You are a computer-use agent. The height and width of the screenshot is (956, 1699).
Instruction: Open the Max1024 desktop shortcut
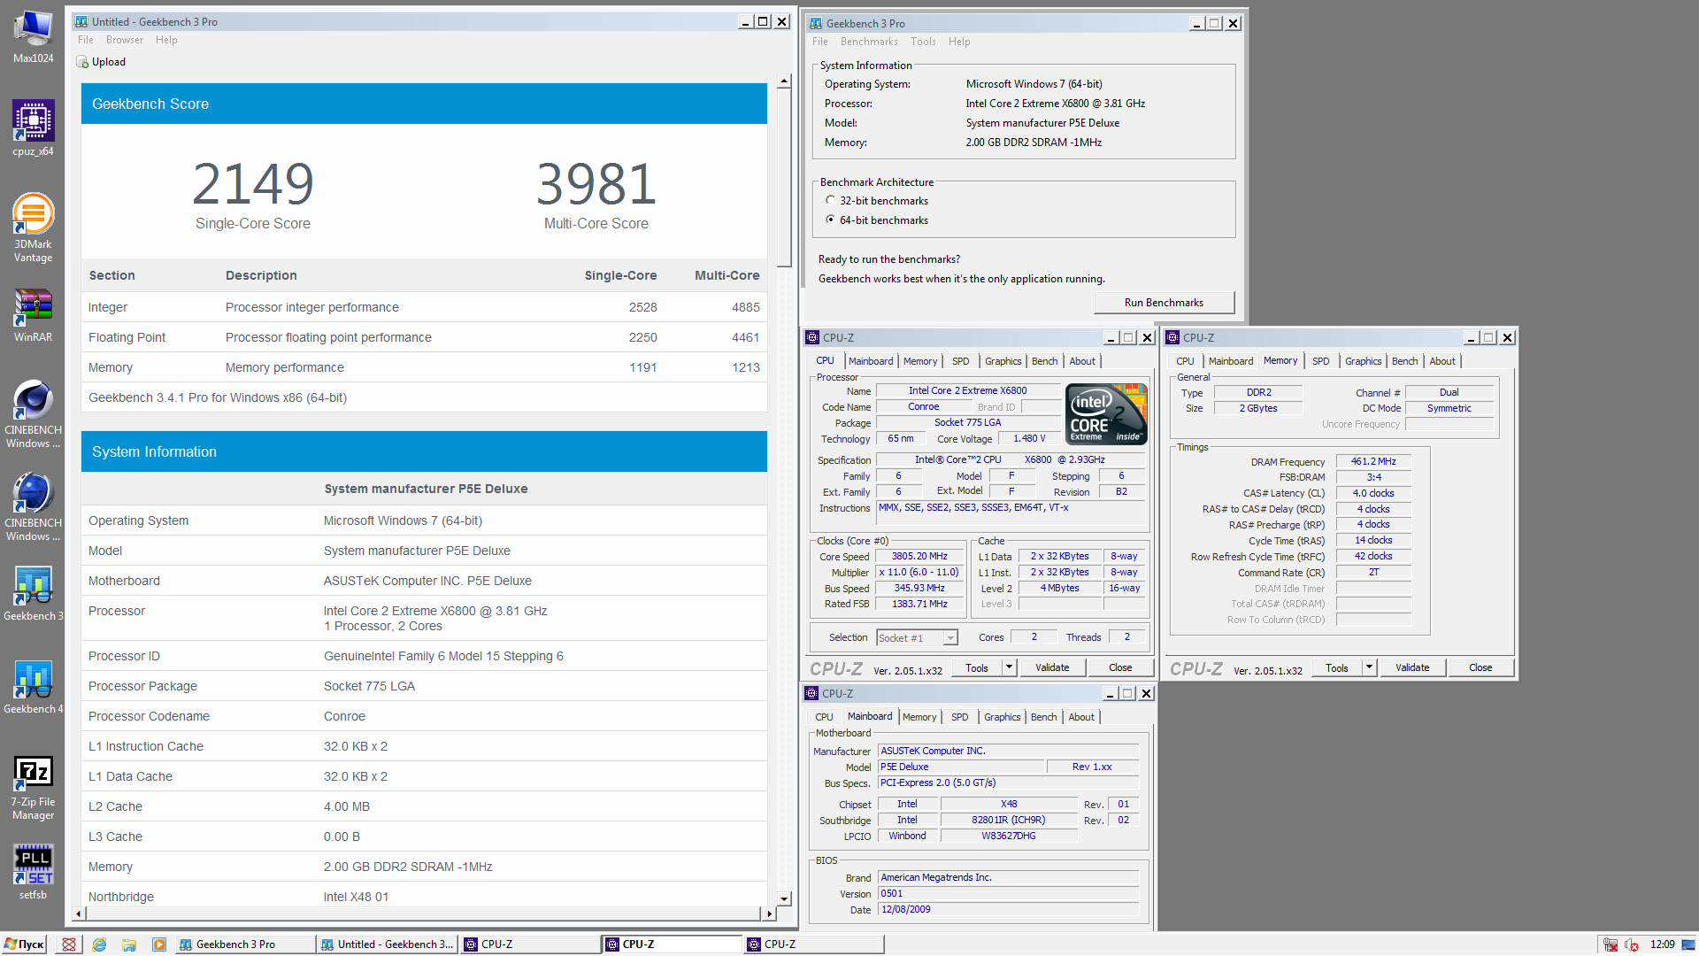[33, 35]
